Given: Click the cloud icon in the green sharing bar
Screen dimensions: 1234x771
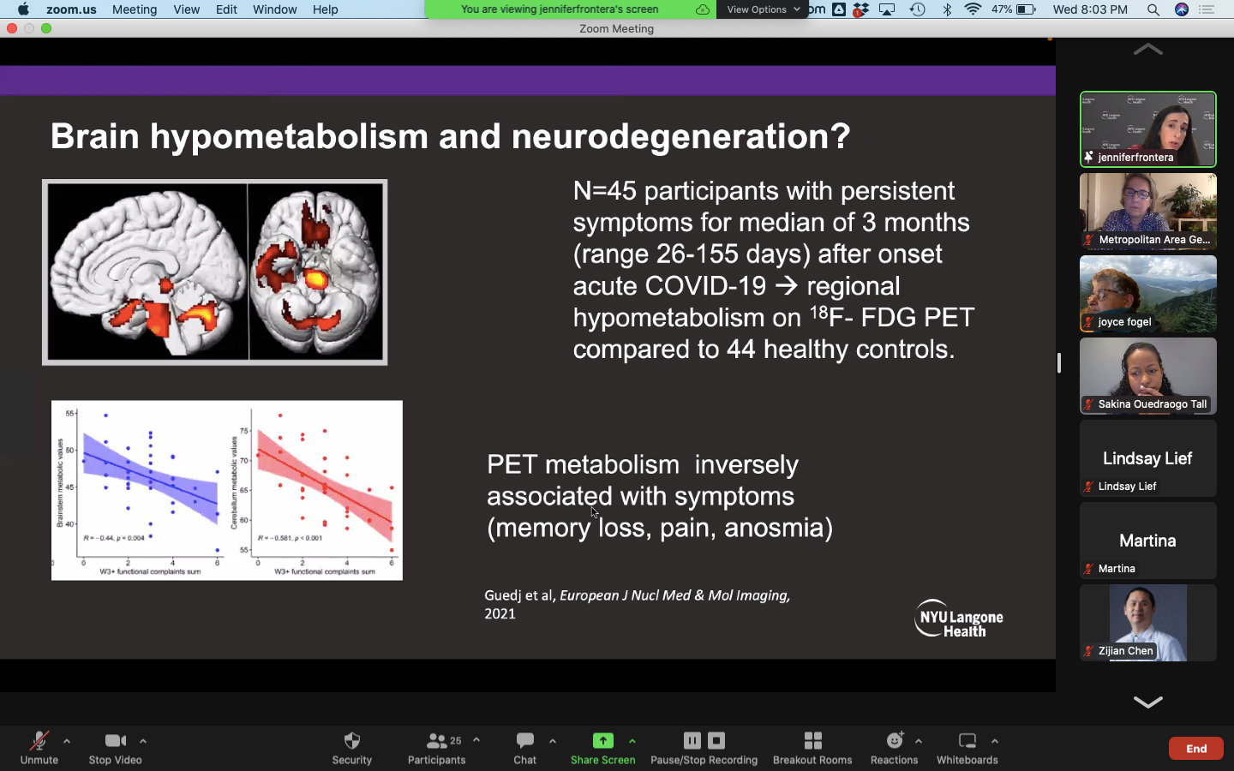Looking at the screenshot, I should coord(703,9).
